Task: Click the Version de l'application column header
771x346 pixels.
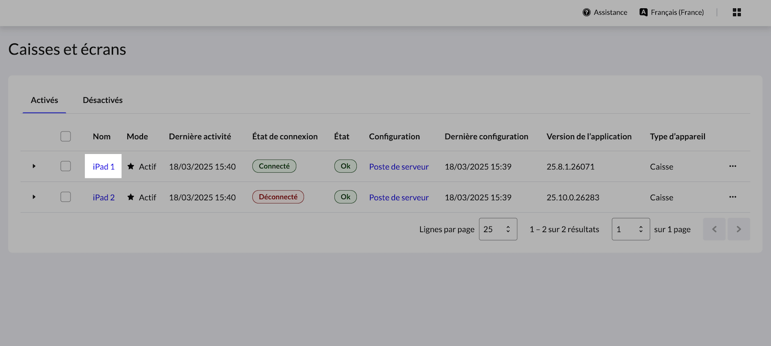Action: [589, 136]
